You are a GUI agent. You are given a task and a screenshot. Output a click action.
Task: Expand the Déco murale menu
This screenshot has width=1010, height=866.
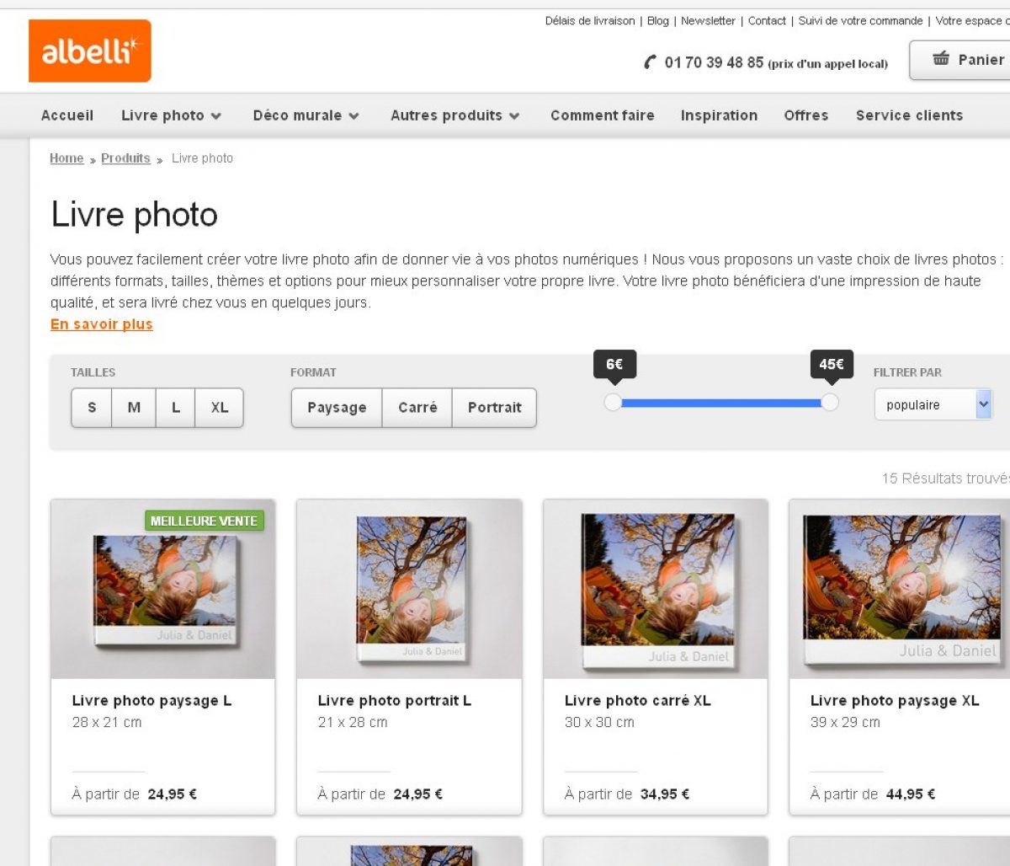point(306,115)
